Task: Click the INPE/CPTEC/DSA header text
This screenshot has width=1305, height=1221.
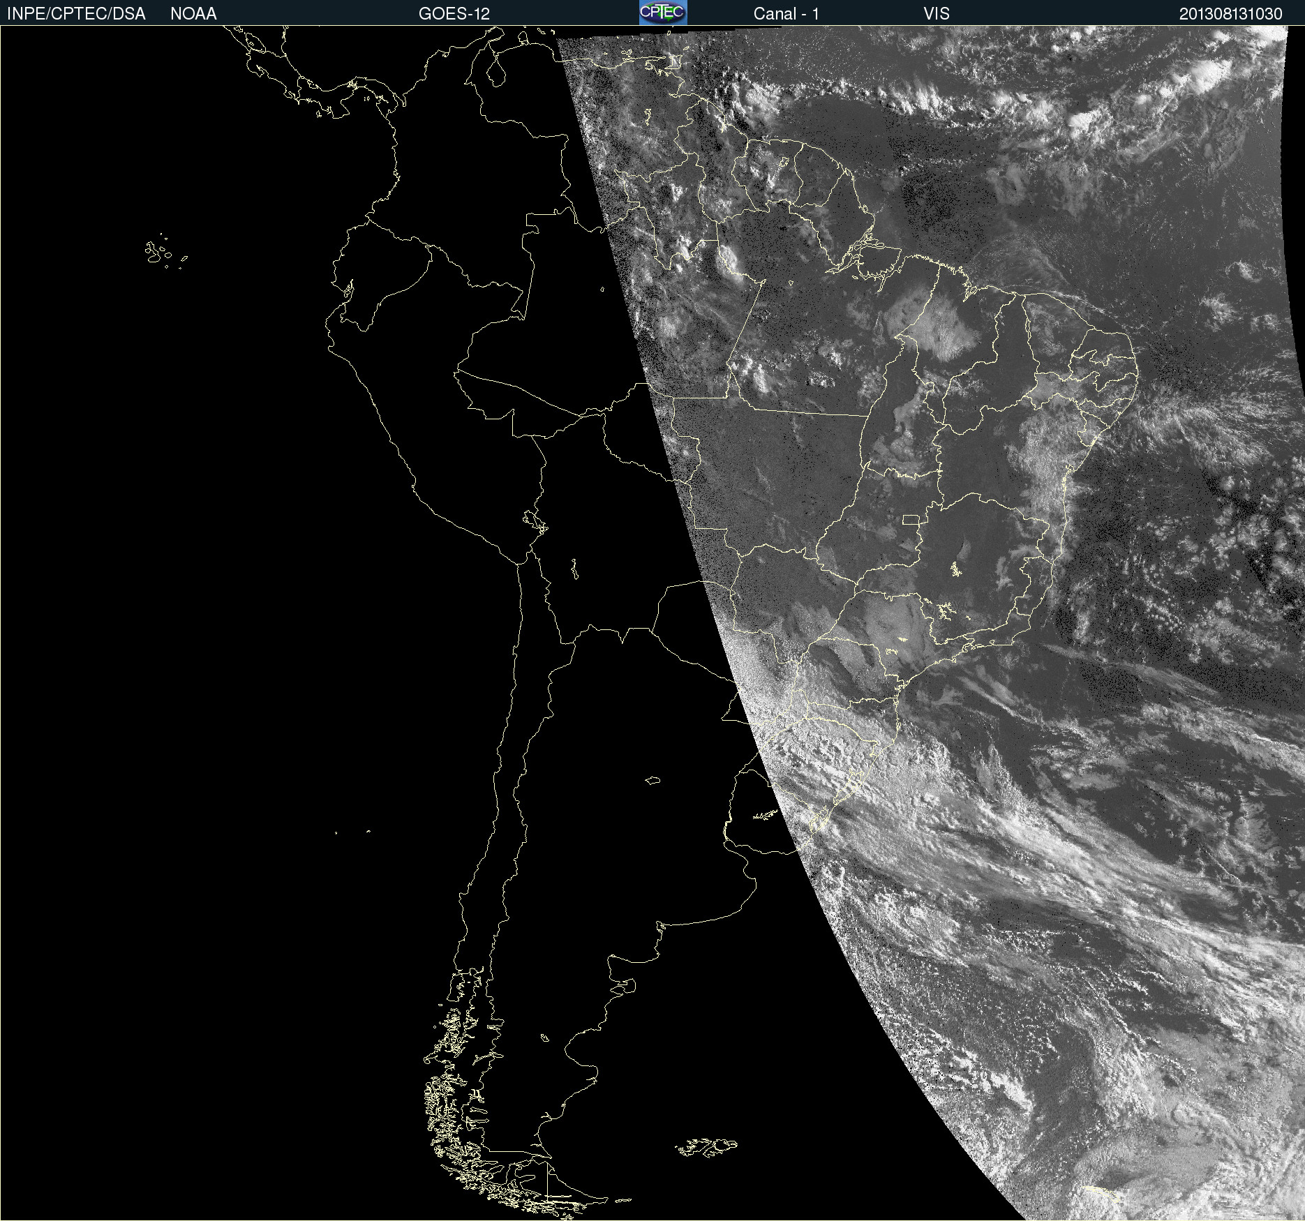Action: click(x=76, y=14)
